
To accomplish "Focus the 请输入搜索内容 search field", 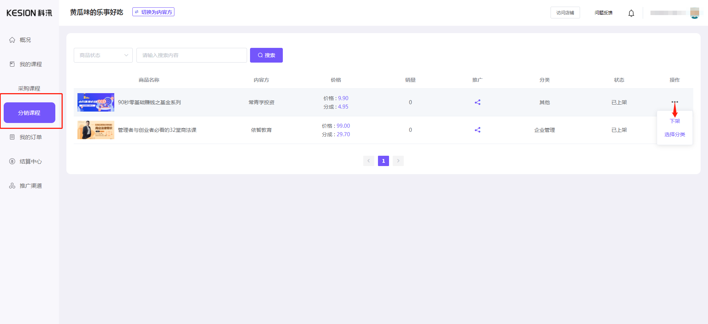I will click(x=191, y=55).
